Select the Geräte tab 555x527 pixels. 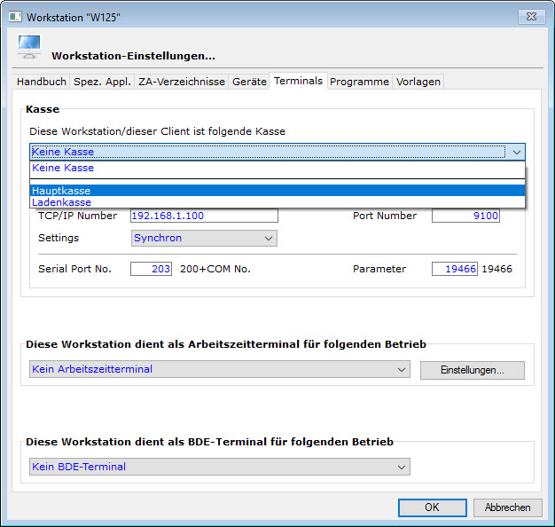click(249, 82)
